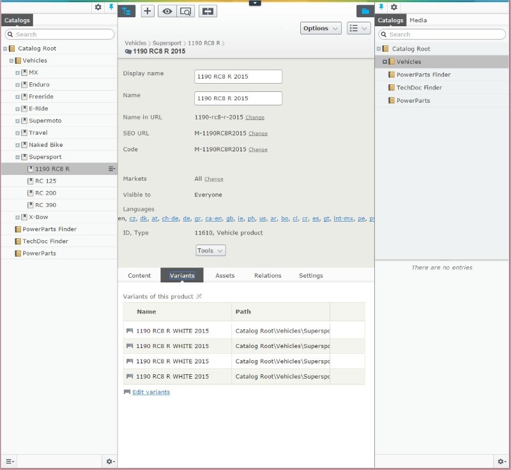This screenshot has height=470, width=511.
Task: Unpin the left navigation pane
Action: [x=111, y=7]
